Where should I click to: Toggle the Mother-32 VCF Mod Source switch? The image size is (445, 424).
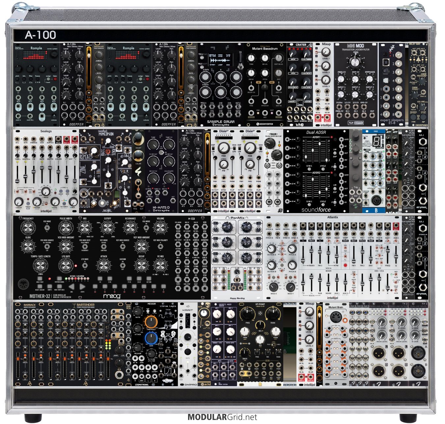click(123, 246)
